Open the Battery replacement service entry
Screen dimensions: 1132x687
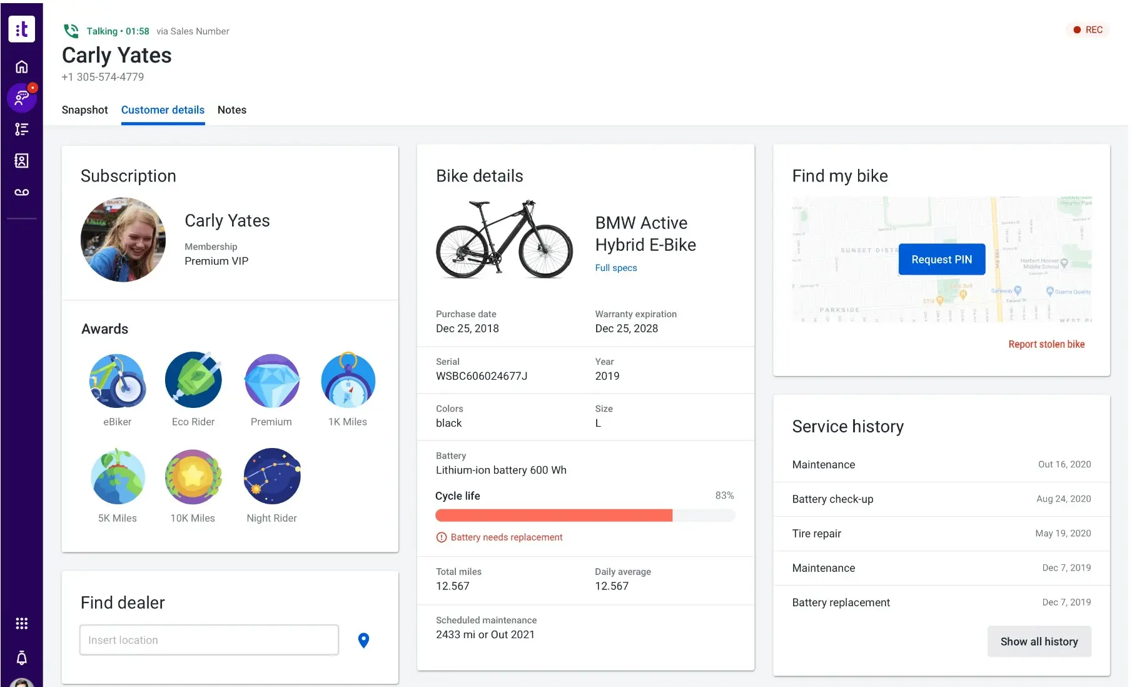pyautogui.click(x=941, y=602)
